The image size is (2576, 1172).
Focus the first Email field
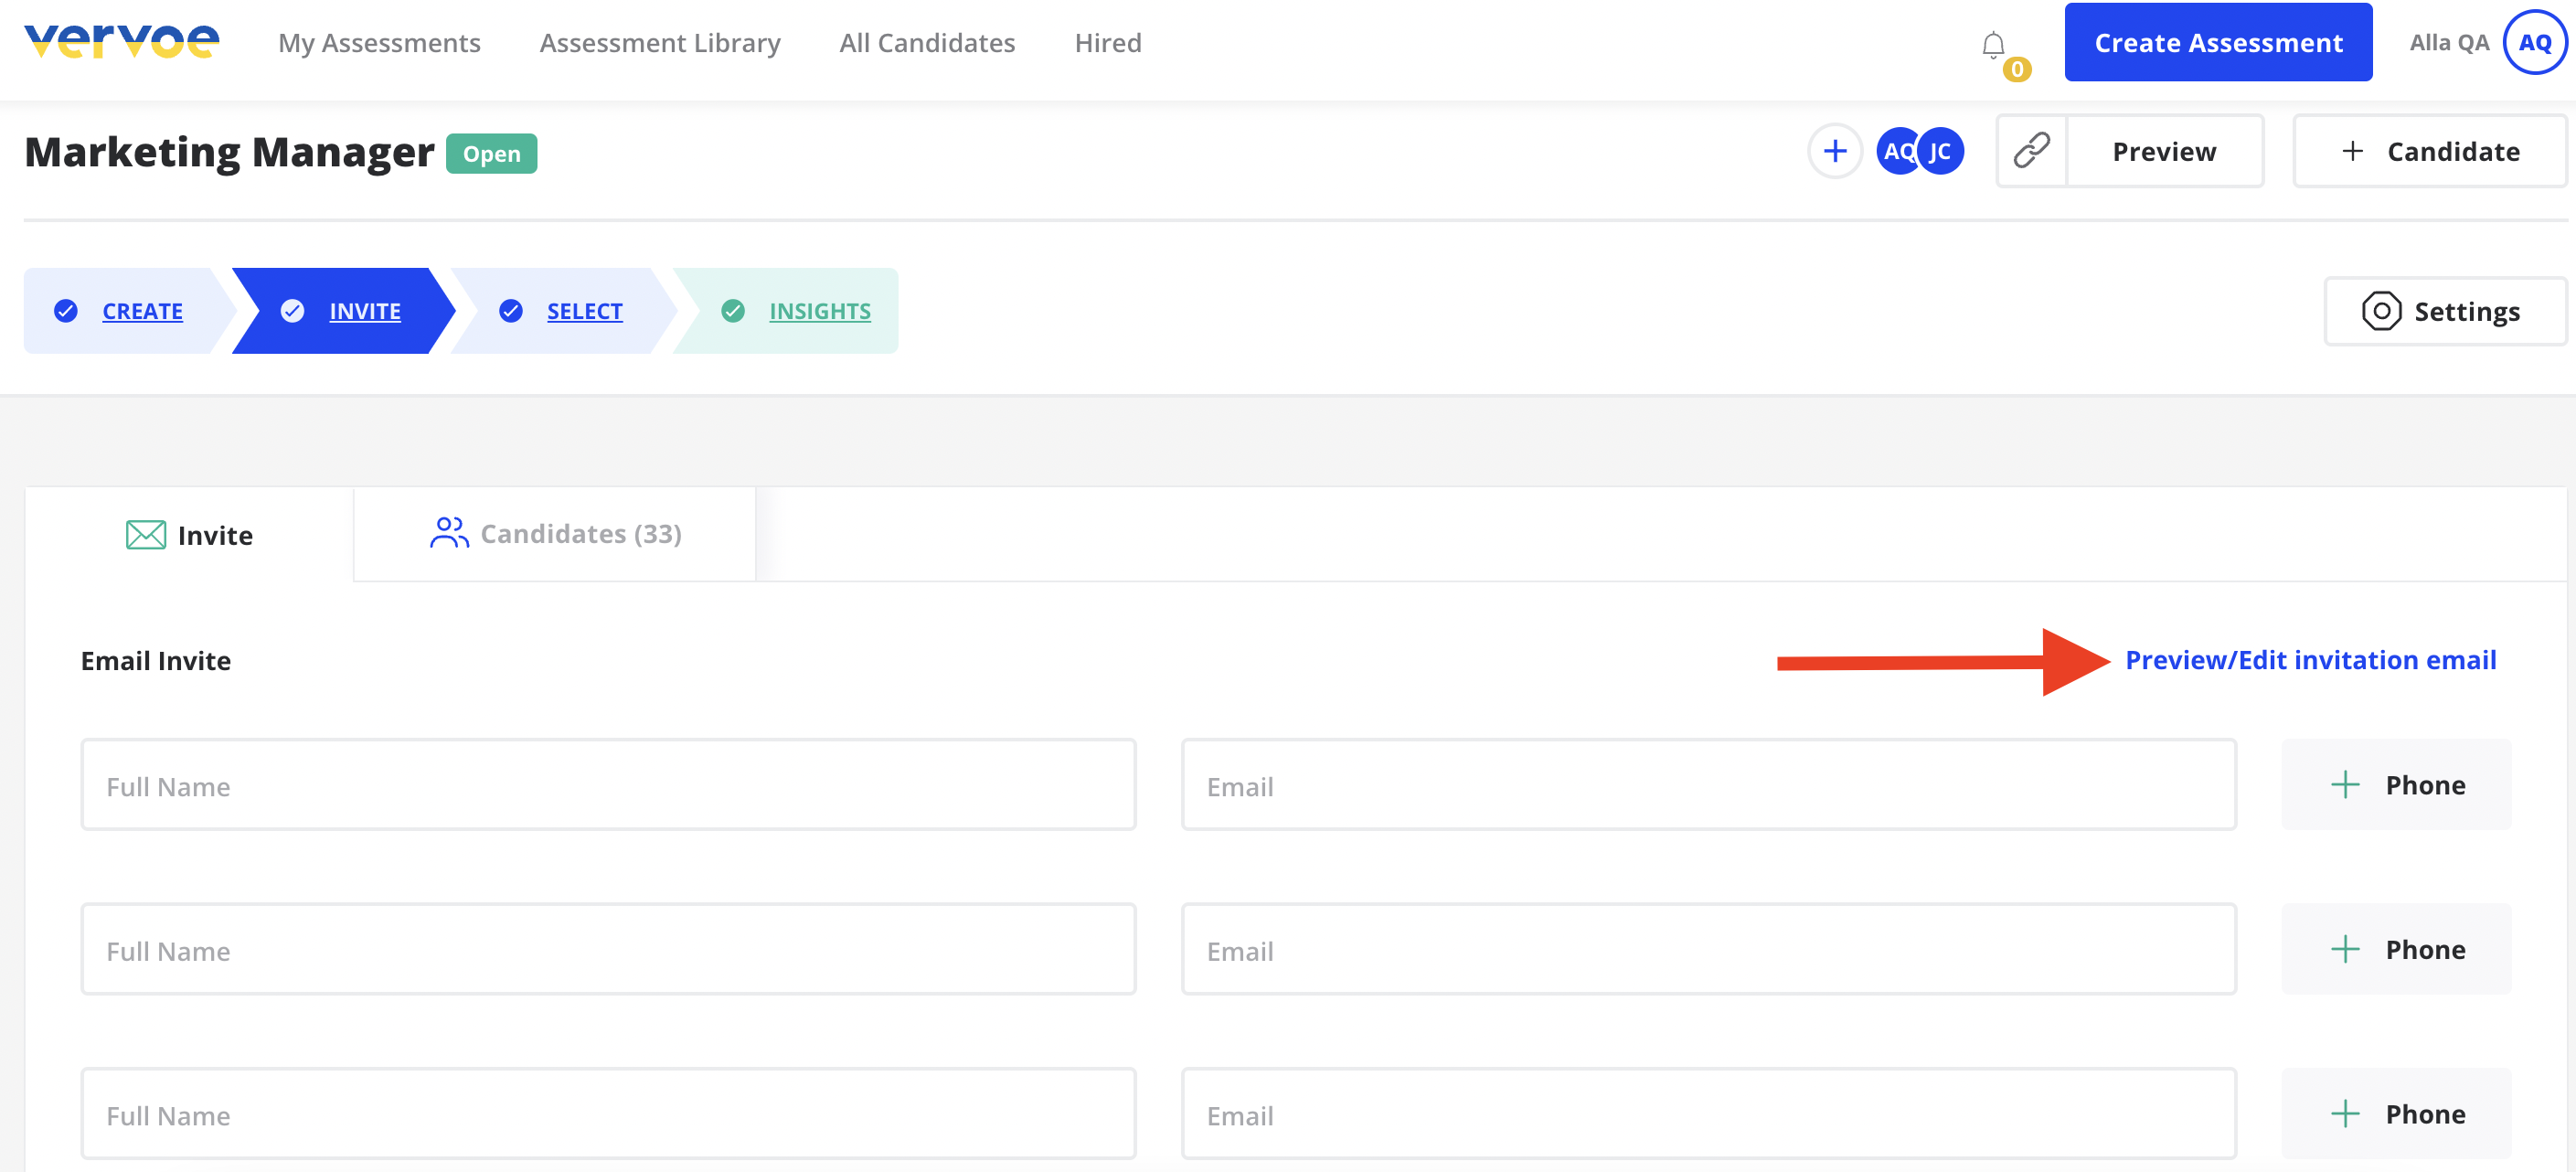[1708, 785]
